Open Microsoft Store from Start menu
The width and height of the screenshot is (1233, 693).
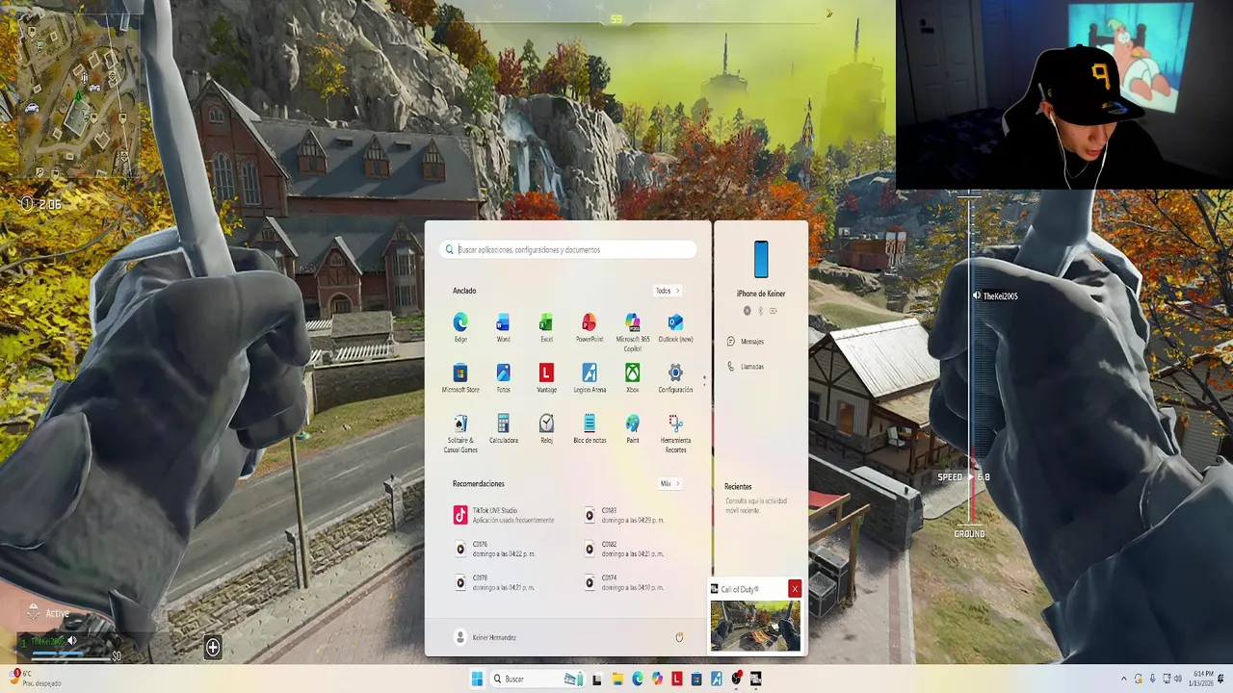pos(460,378)
